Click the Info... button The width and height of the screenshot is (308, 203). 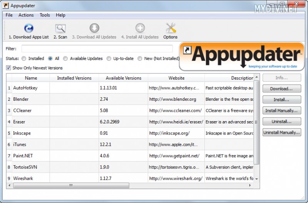(282, 78)
